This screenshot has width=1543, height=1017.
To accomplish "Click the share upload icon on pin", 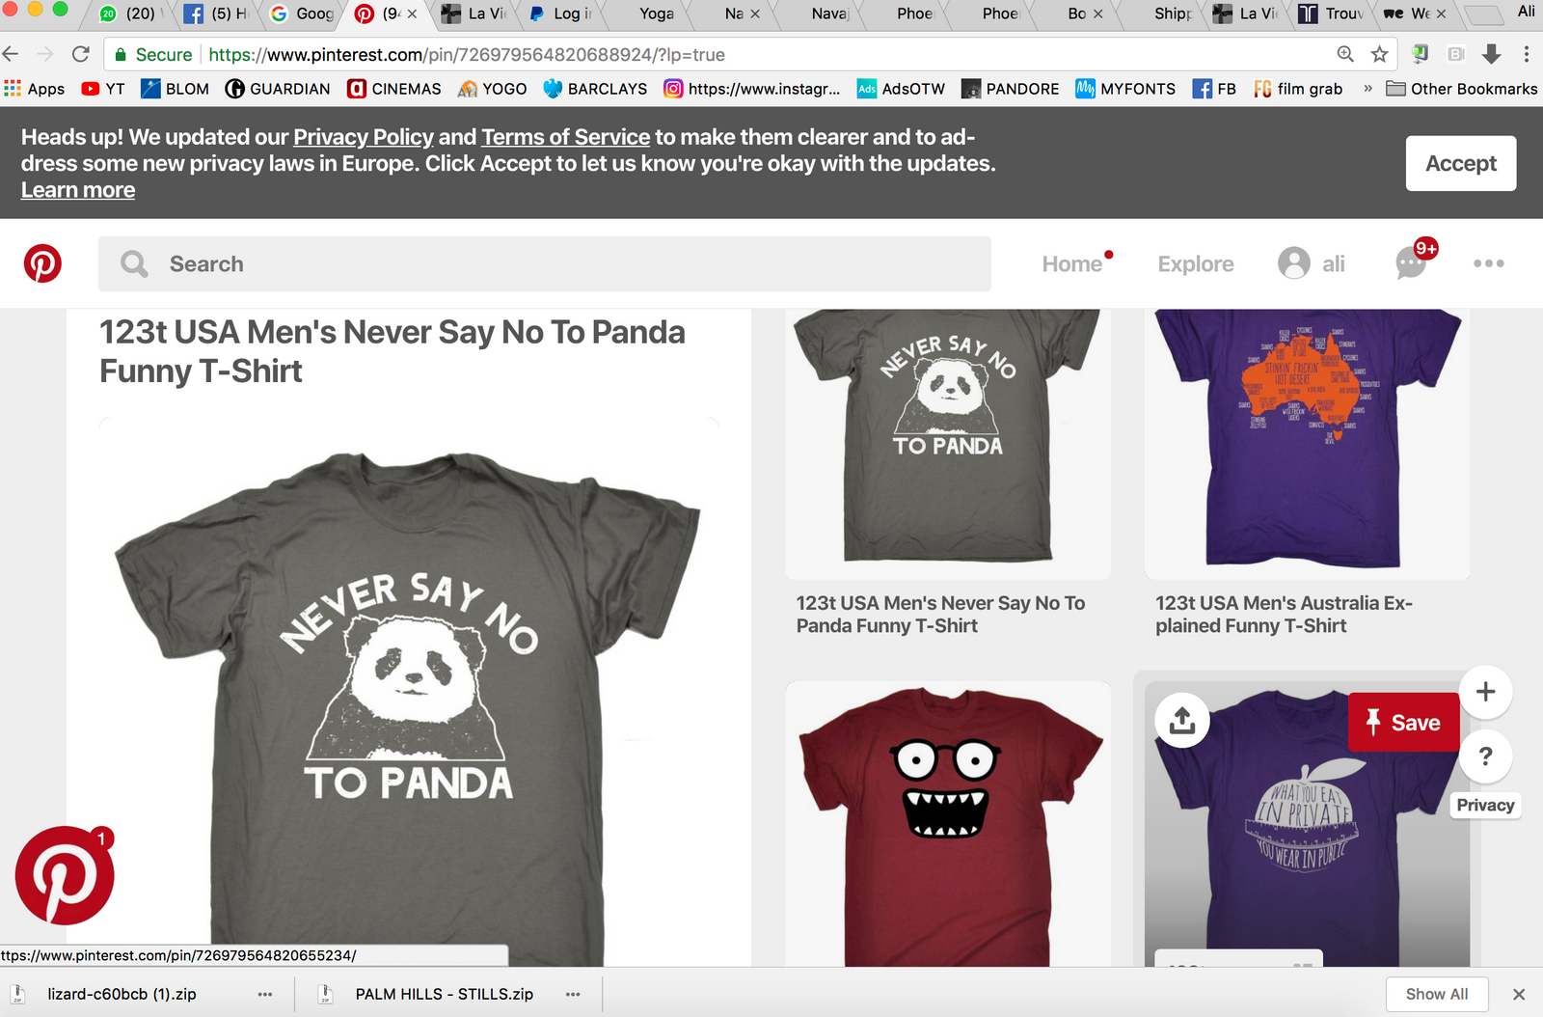I will [1182, 720].
